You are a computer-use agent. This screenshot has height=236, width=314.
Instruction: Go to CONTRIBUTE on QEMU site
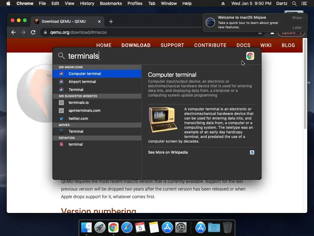coord(210,45)
